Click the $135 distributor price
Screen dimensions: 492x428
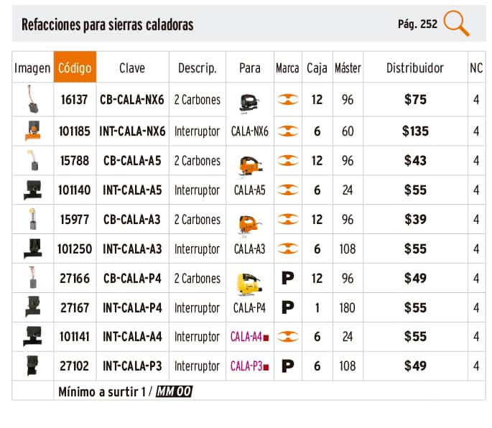coord(415,131)
